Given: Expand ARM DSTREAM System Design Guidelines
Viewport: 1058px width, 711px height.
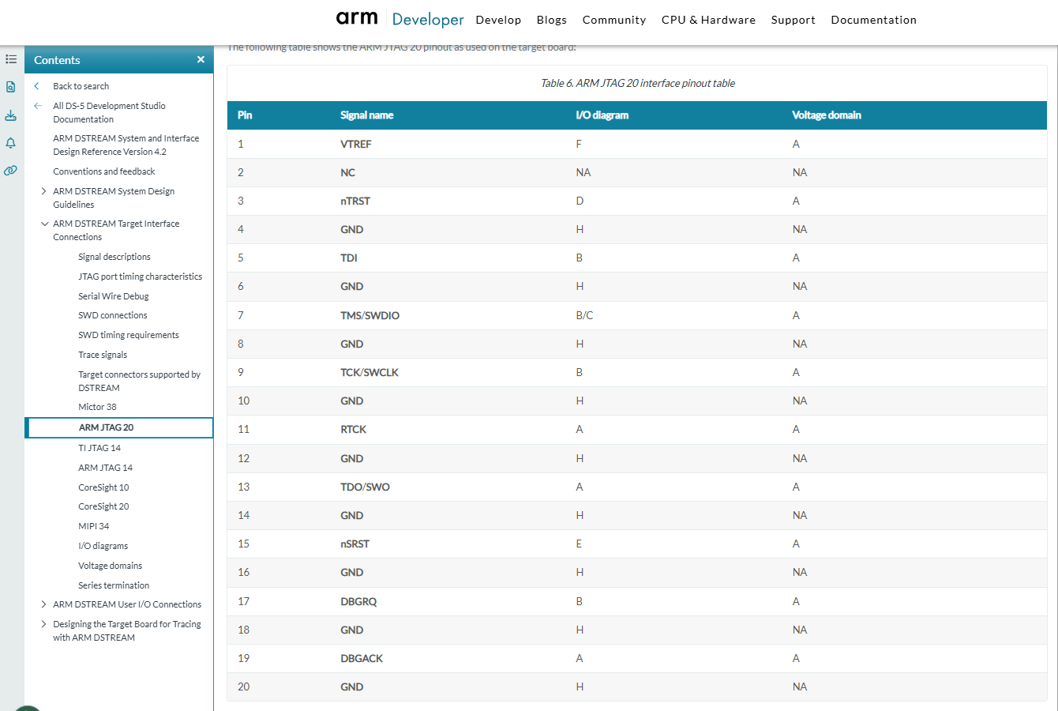Looking at the screenshot, I should (44, 191).
